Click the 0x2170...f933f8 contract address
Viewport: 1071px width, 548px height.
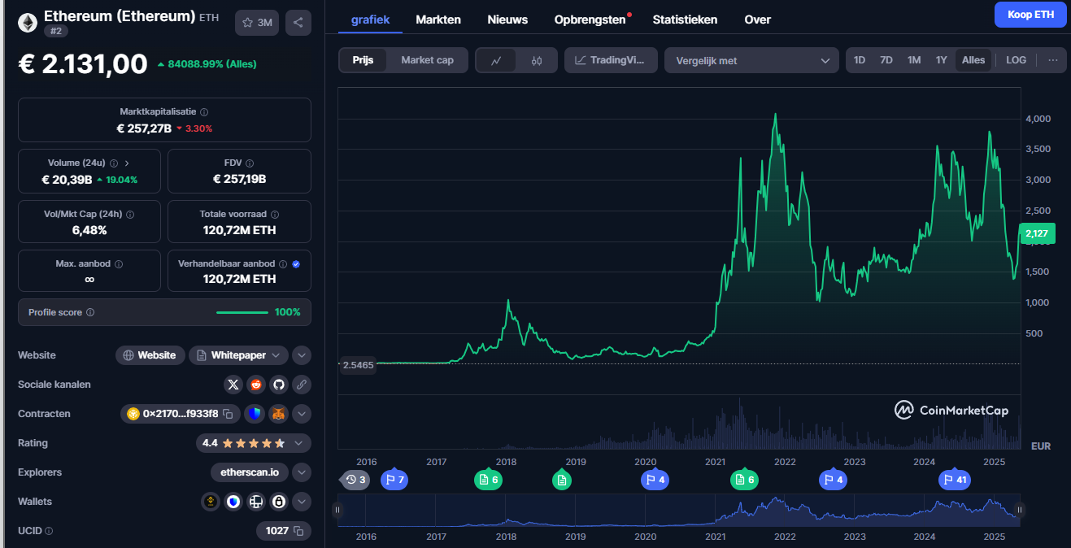point(181,414)
